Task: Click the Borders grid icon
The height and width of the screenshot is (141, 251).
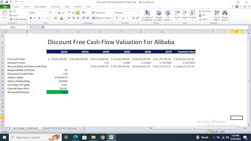Action: [47, 18]
